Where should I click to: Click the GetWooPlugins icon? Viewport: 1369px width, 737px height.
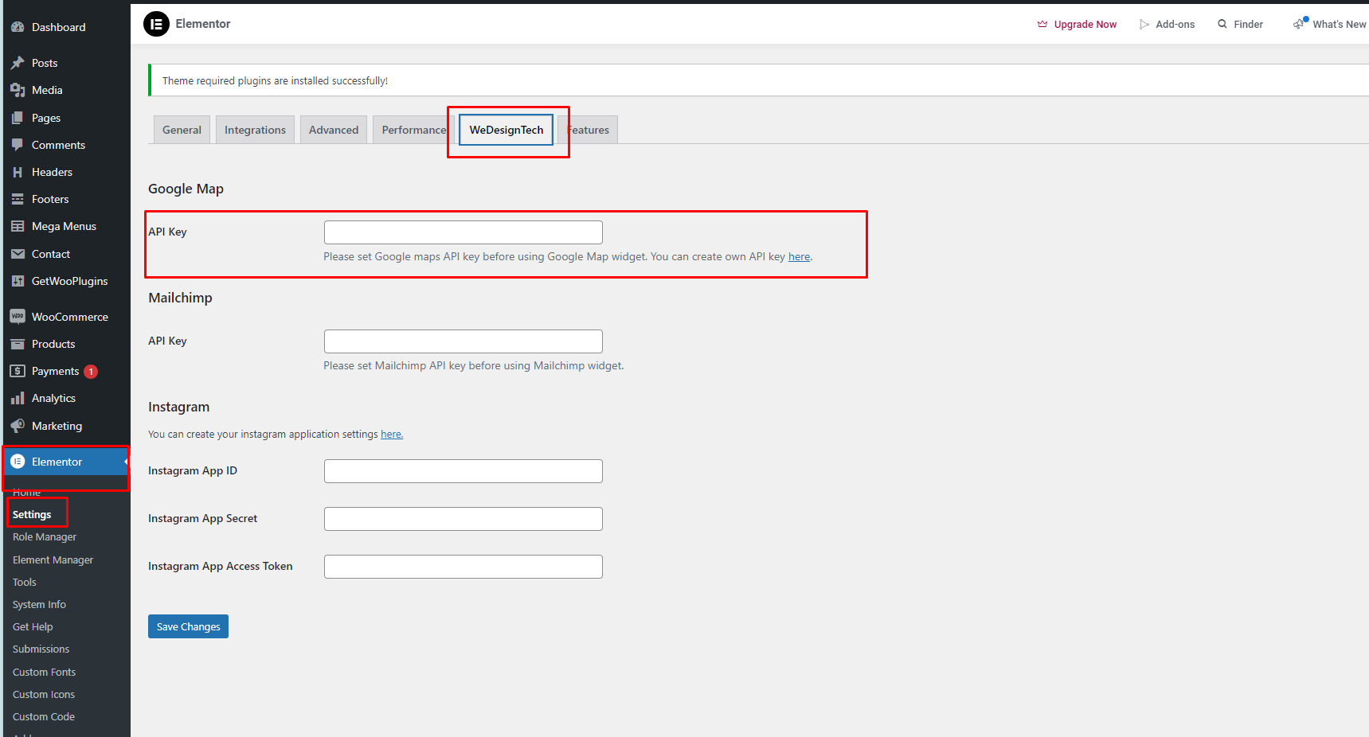[x=18, y=281]
